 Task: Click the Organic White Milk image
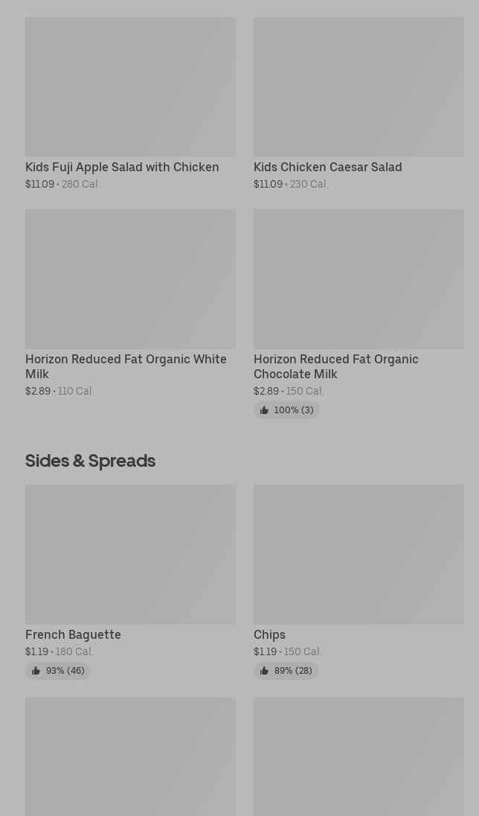click(x=130, y=278)
